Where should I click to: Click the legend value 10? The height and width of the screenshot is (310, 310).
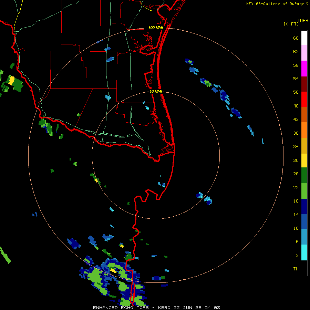coord(296,228)
